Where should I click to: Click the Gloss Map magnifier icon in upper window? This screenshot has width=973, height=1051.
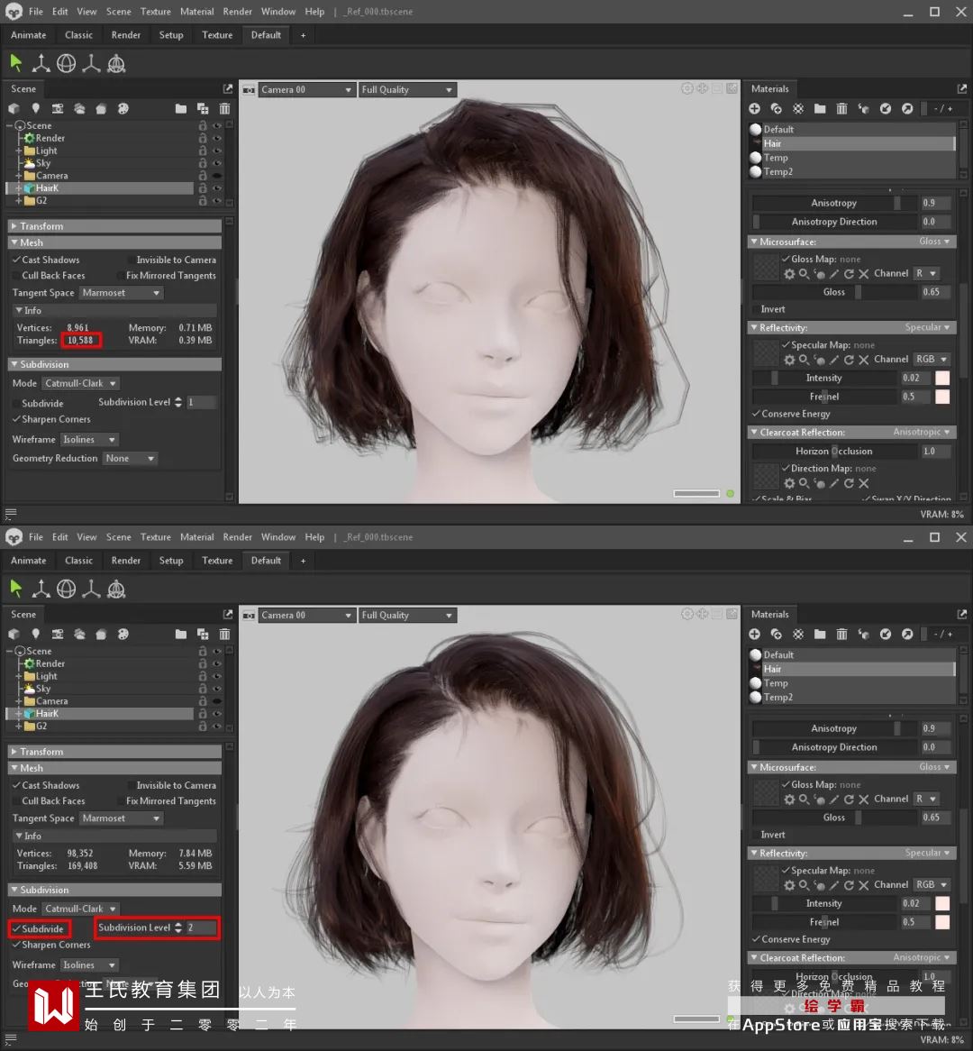tap(804, 273)
